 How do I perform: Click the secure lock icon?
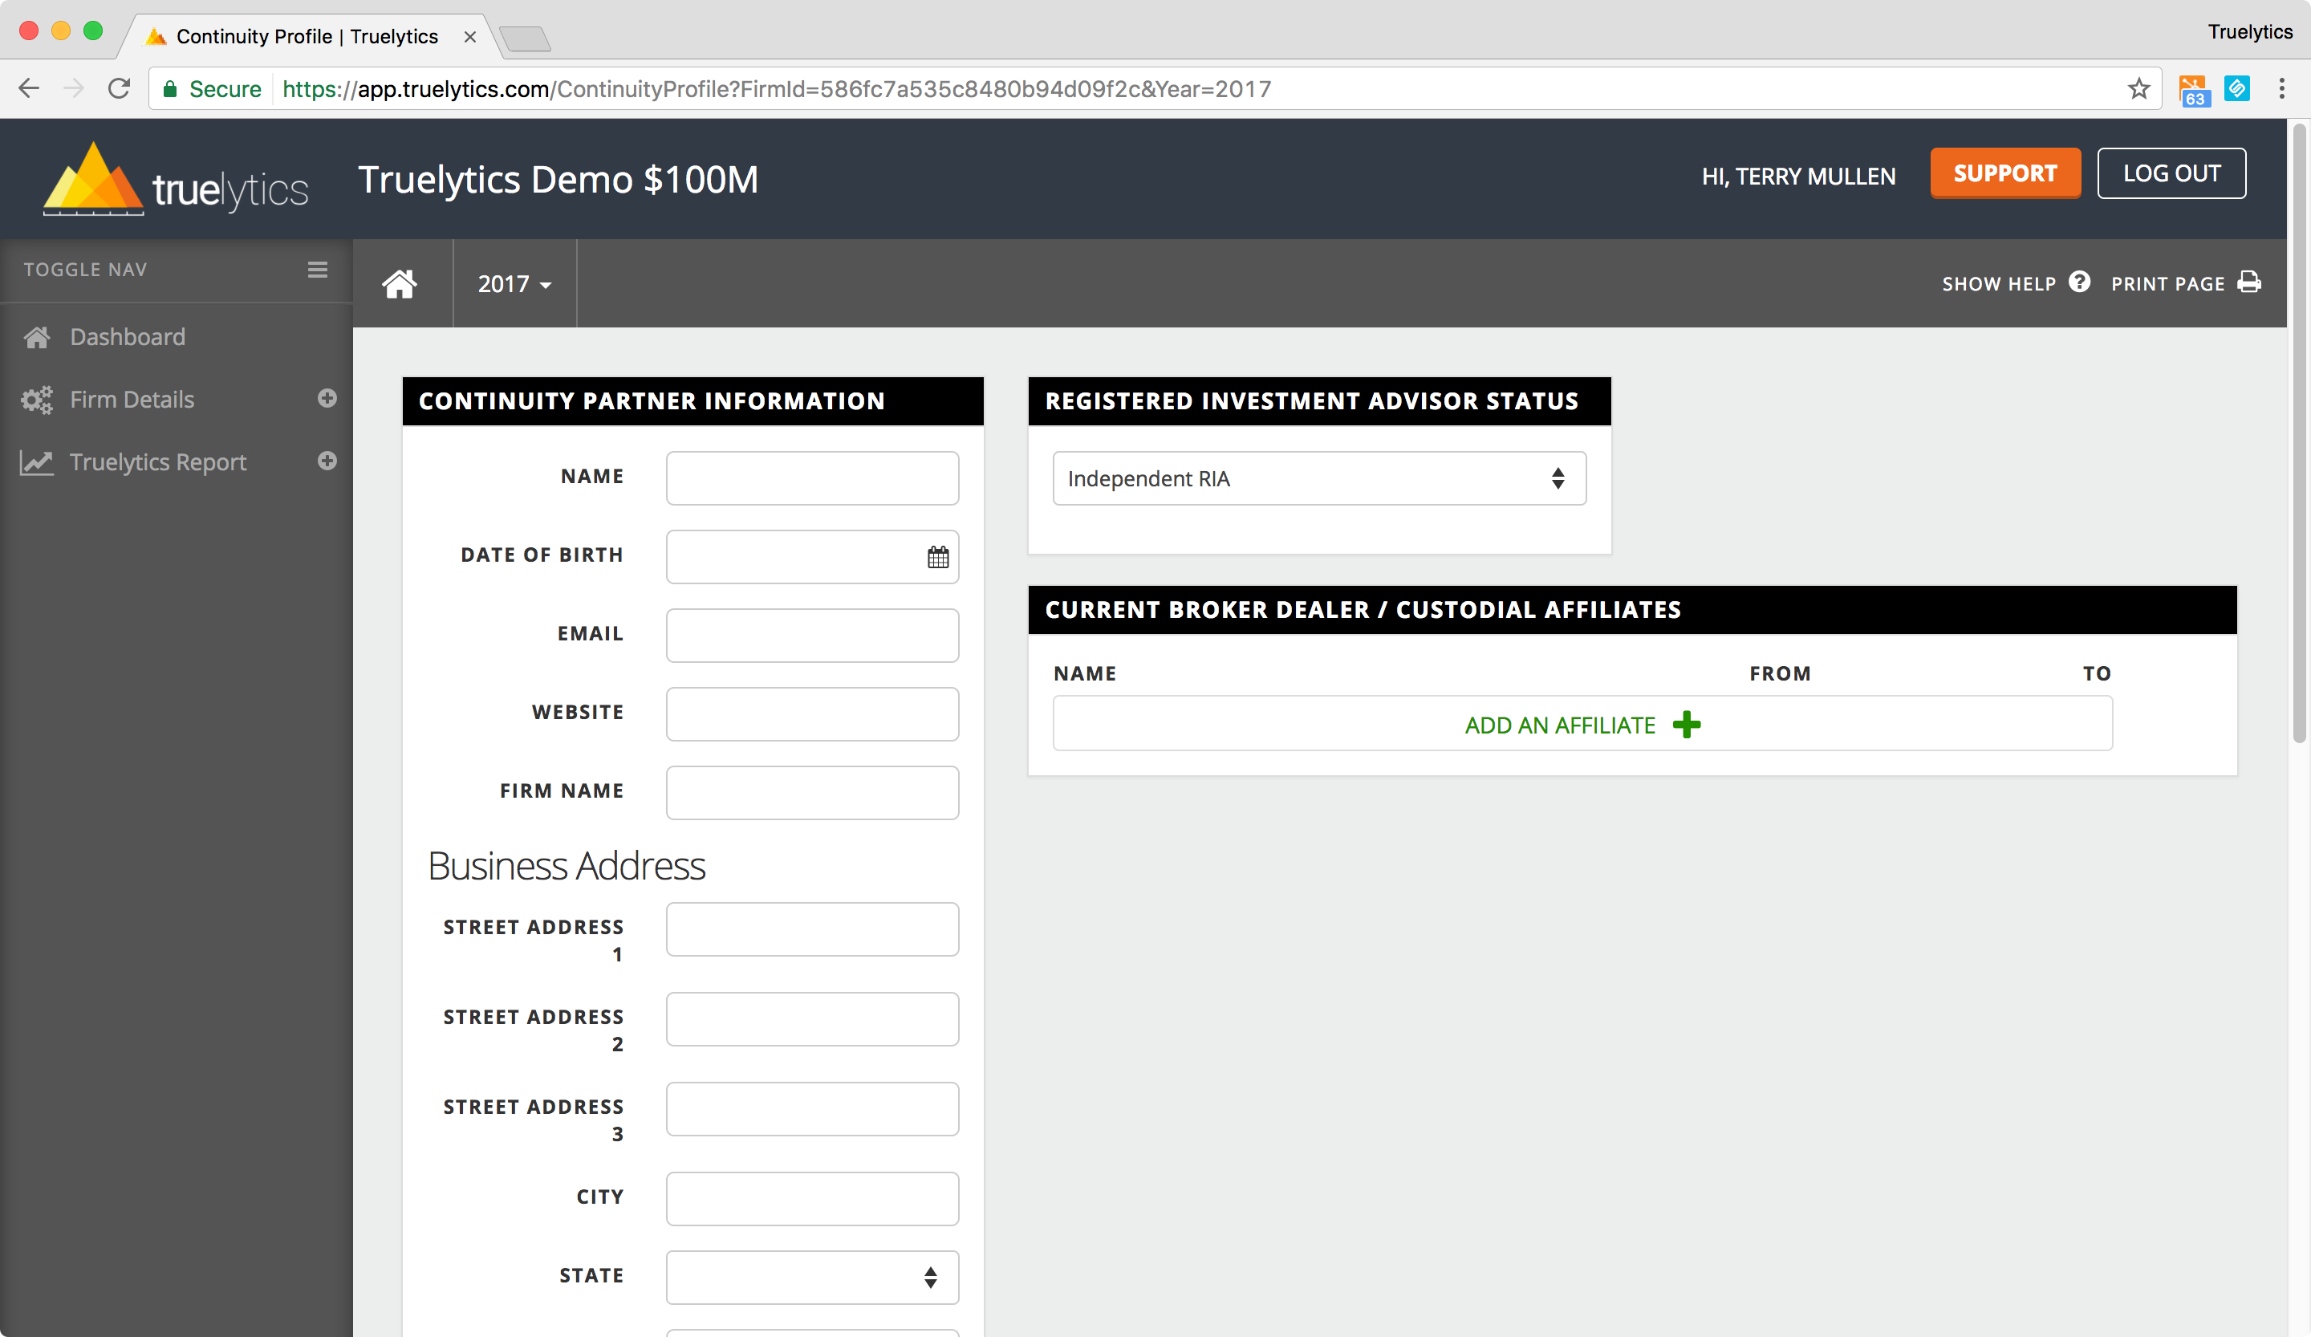(x=169, y=88)
